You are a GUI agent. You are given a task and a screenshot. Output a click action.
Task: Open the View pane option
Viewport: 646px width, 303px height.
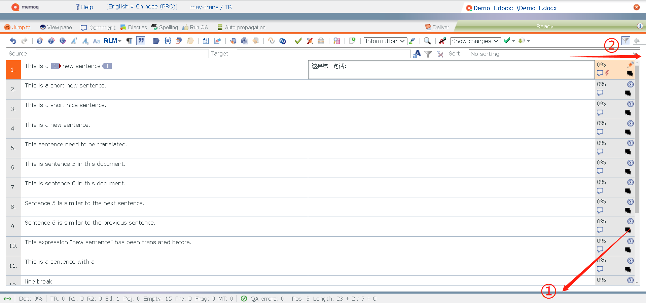coord(56,27)
